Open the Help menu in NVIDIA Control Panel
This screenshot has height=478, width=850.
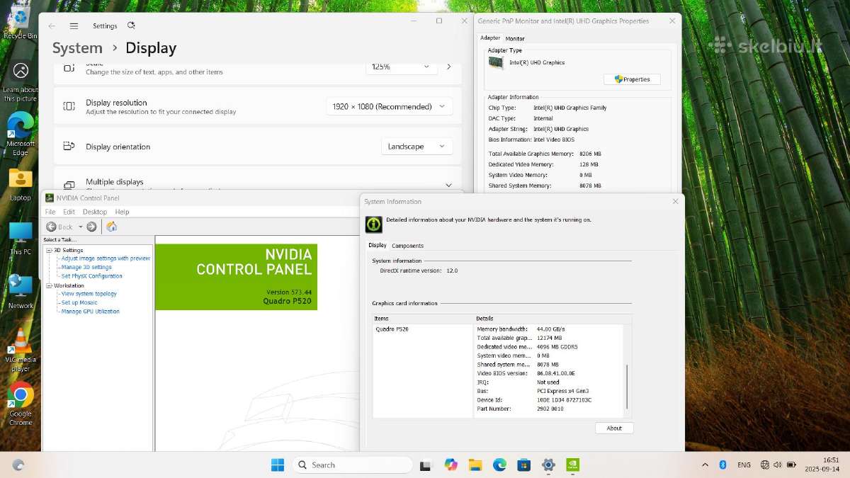[x=122, y=212]
